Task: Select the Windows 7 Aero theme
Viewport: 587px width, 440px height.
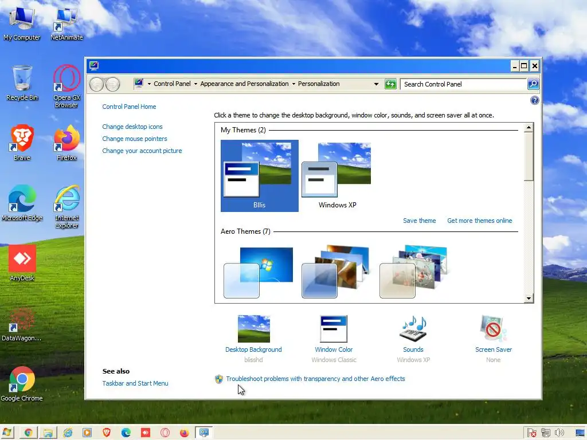Action: pyautogui.click(x=259, y=272)
